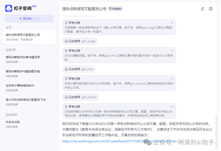Screen dimensions: 221x151
Task: Open the 正在调用 gzh_image tool call chip
Action: (80, 41)
